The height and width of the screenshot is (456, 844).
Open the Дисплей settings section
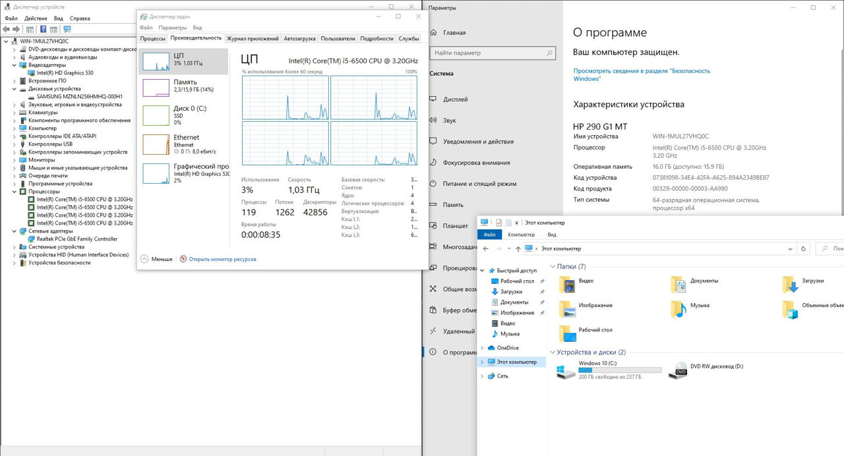click(x=455, y=100)
